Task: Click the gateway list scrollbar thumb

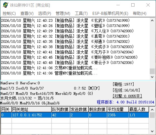Action: (152, 115)
